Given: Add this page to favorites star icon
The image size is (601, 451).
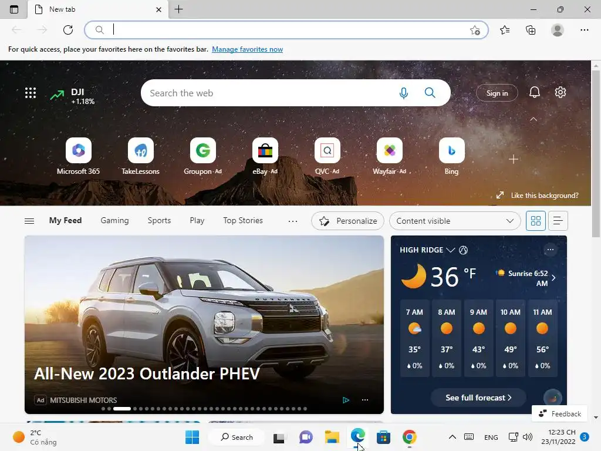Looking at the screenshot, I should pos(475,30).
